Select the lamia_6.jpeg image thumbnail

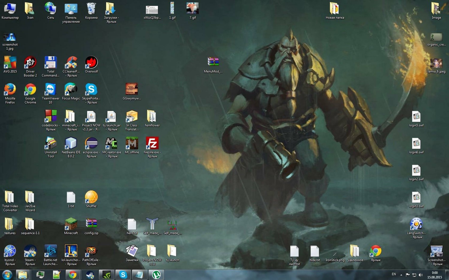pyautogui.click(x=436, y=63)
